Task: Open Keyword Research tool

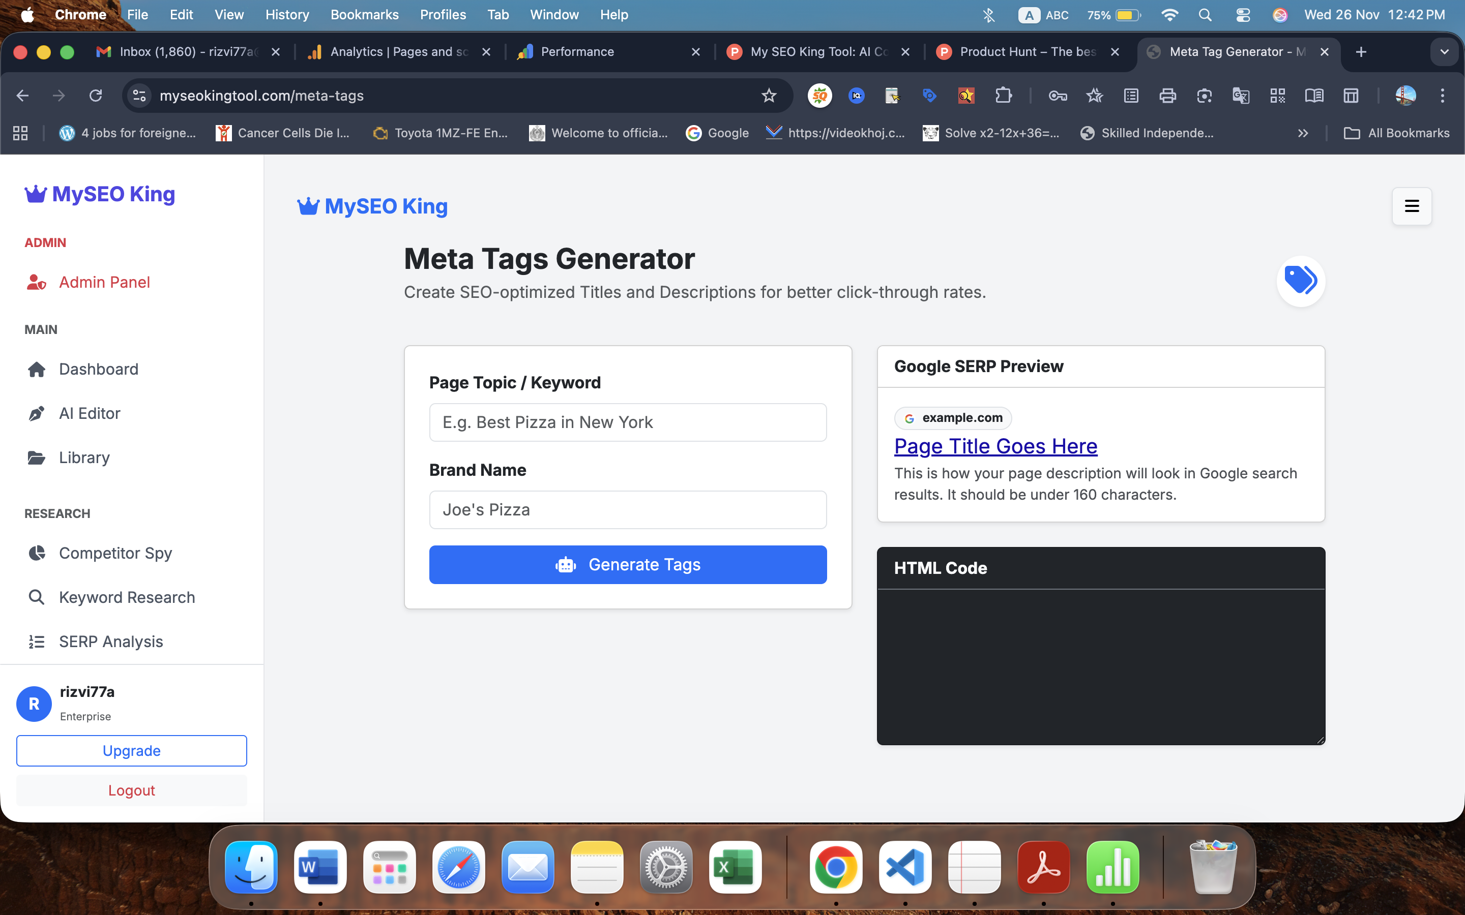Action: (x=127, y=597)
